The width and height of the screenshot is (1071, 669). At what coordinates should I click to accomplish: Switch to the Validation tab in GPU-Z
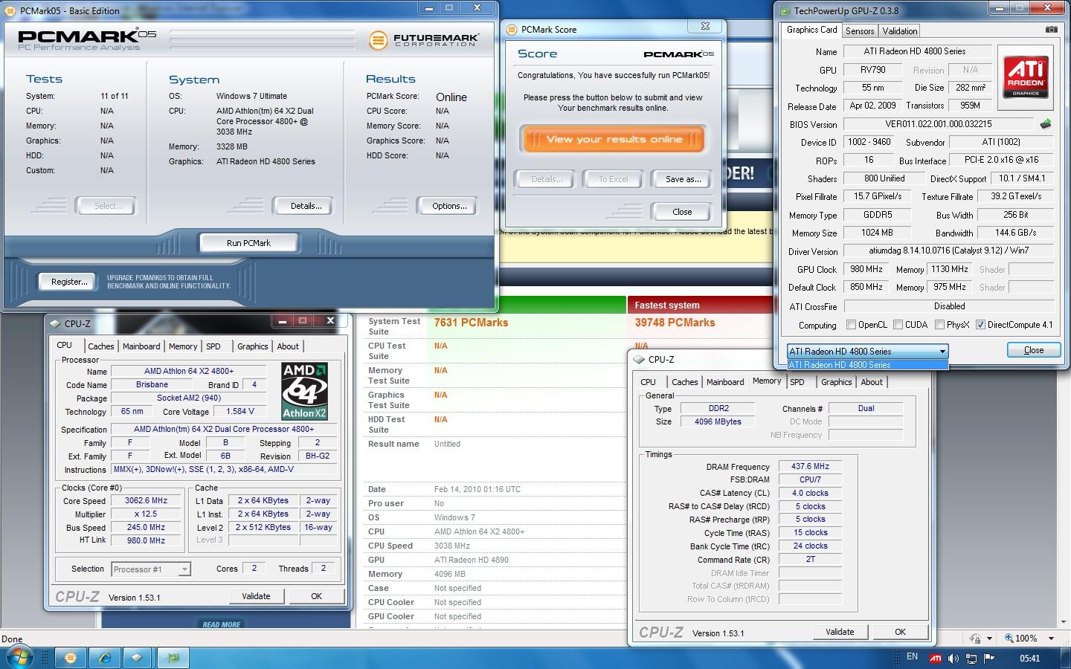point(900,31)
